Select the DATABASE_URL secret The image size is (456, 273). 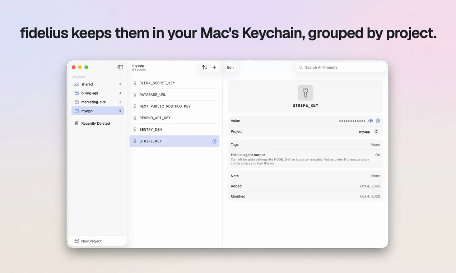coord(175,95)
